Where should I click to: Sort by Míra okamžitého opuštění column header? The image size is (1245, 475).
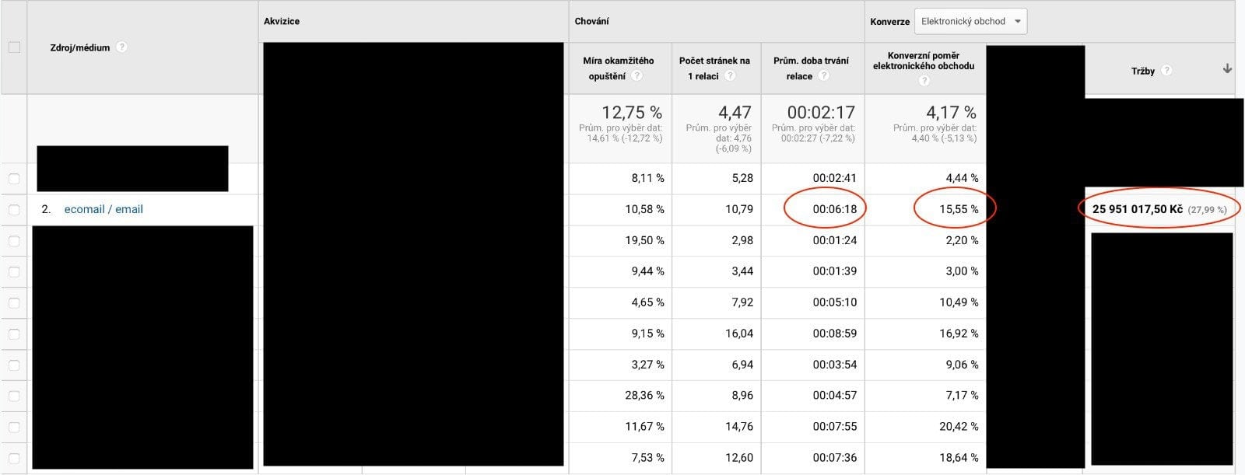[x=618, y=61]
